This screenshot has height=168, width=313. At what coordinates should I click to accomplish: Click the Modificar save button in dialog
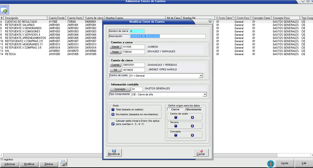pyautogui.click(x=114, y=152)
